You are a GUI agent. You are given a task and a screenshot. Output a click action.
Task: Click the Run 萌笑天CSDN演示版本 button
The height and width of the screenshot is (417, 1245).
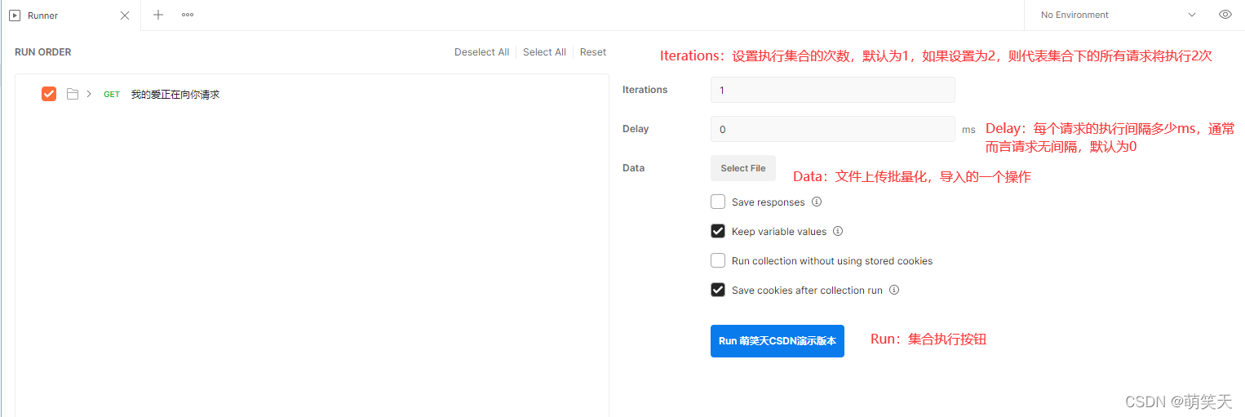click(x=778, y=341)
